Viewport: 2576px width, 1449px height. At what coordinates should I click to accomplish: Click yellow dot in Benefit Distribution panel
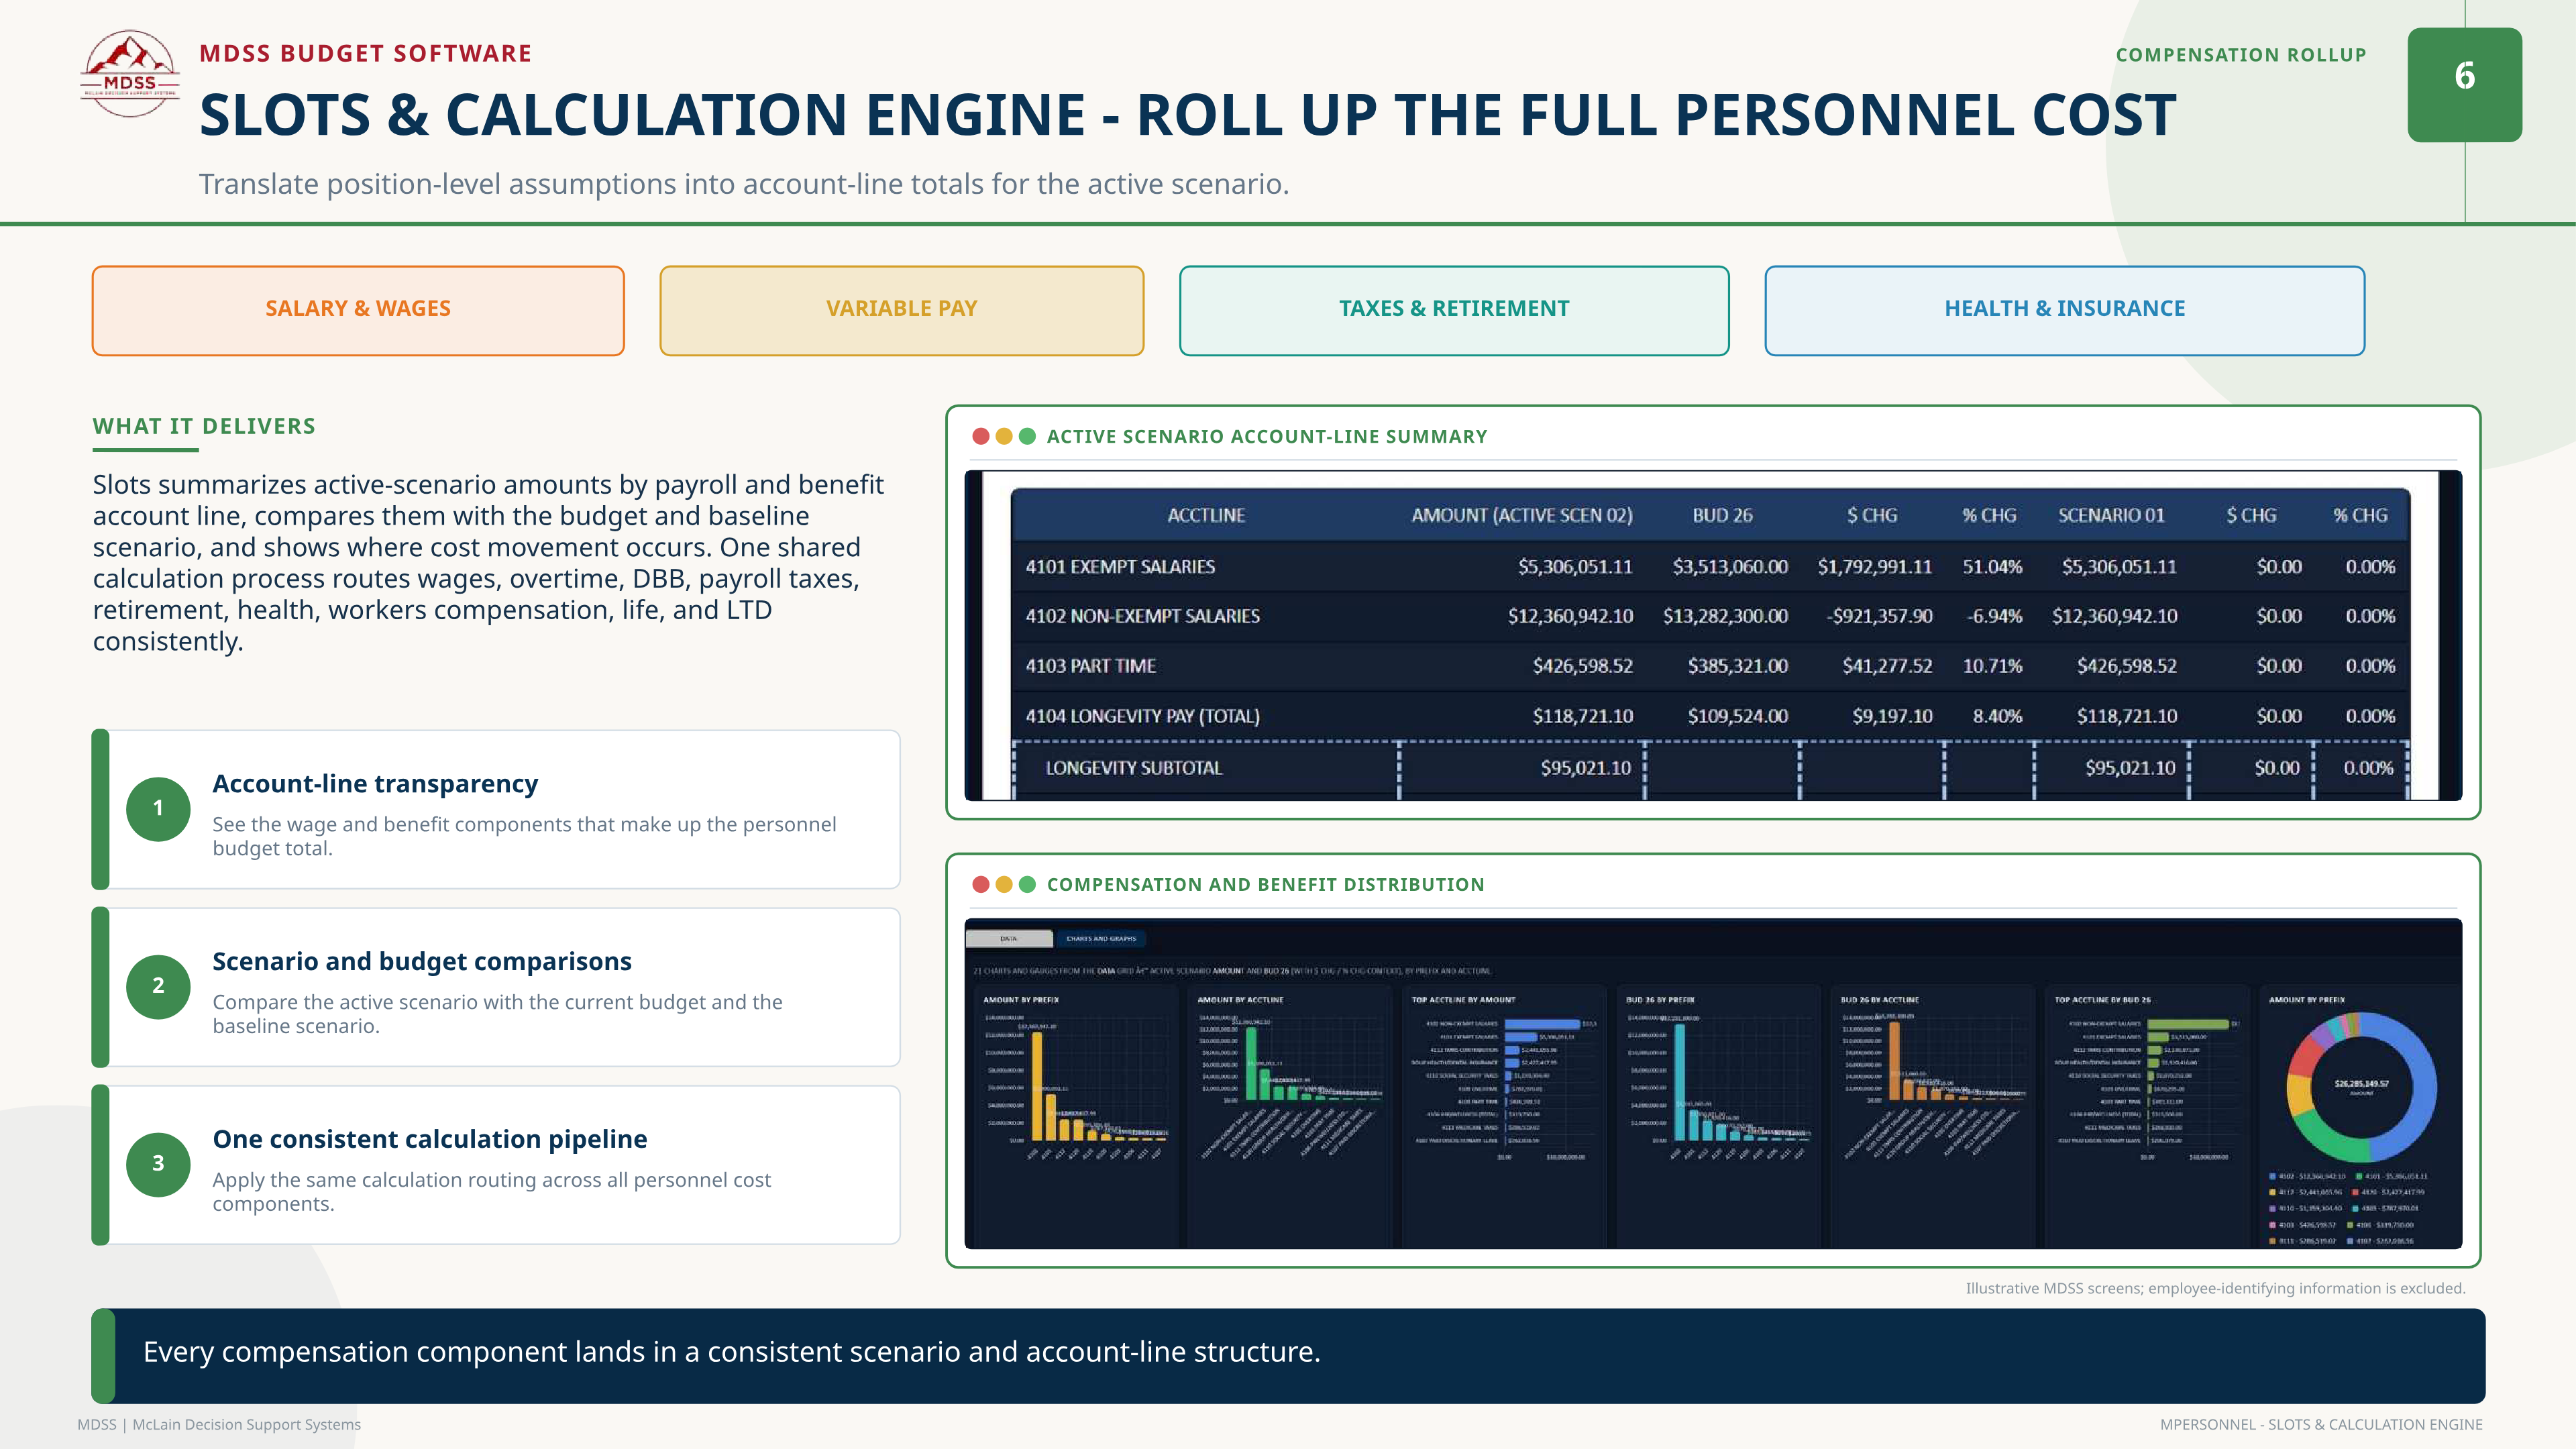(x=1004, y=884)
